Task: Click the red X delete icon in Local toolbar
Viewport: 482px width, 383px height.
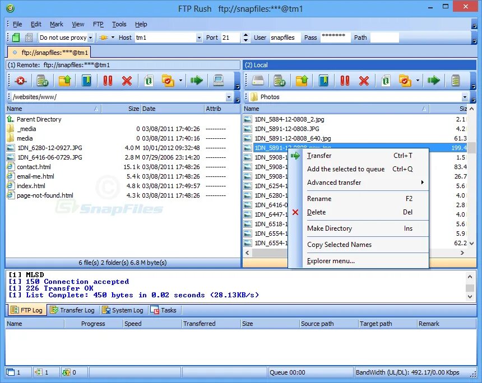Action: click(364, 81)
